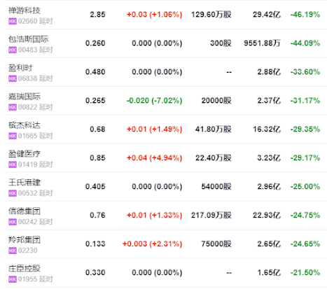Select stock code 02660
This screenshot has height=289, width=327.
click(27, 22)
